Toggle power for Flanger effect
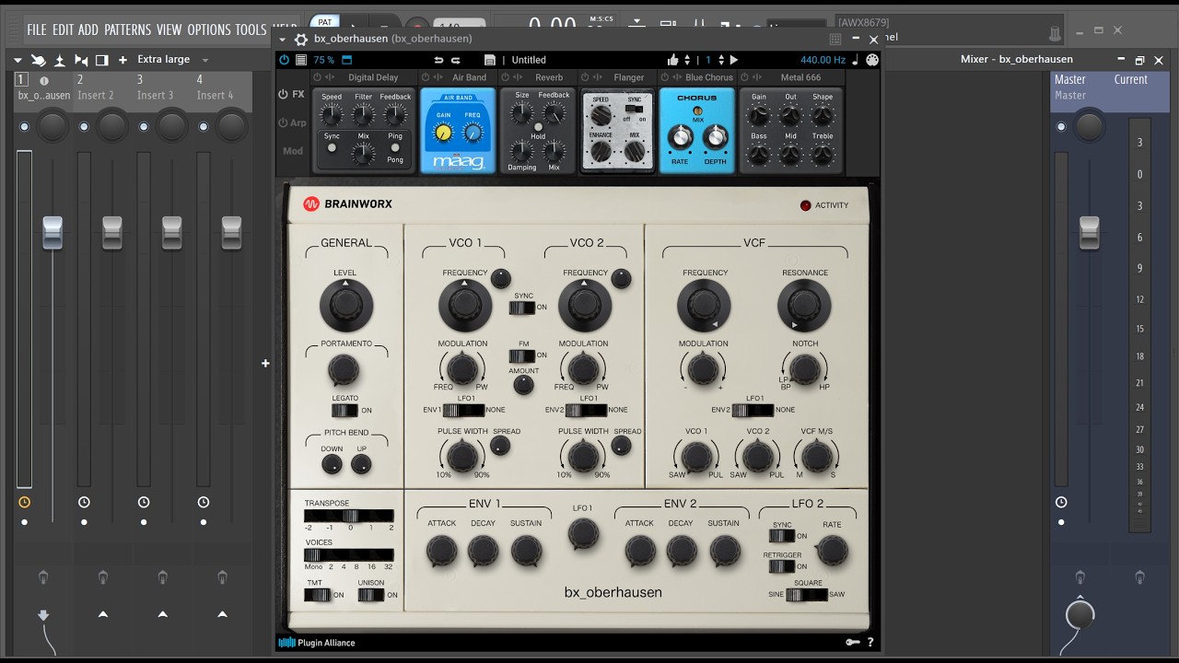Viewport: 1179px width, 663px height. pyautogui.click(x=586, y=77)
